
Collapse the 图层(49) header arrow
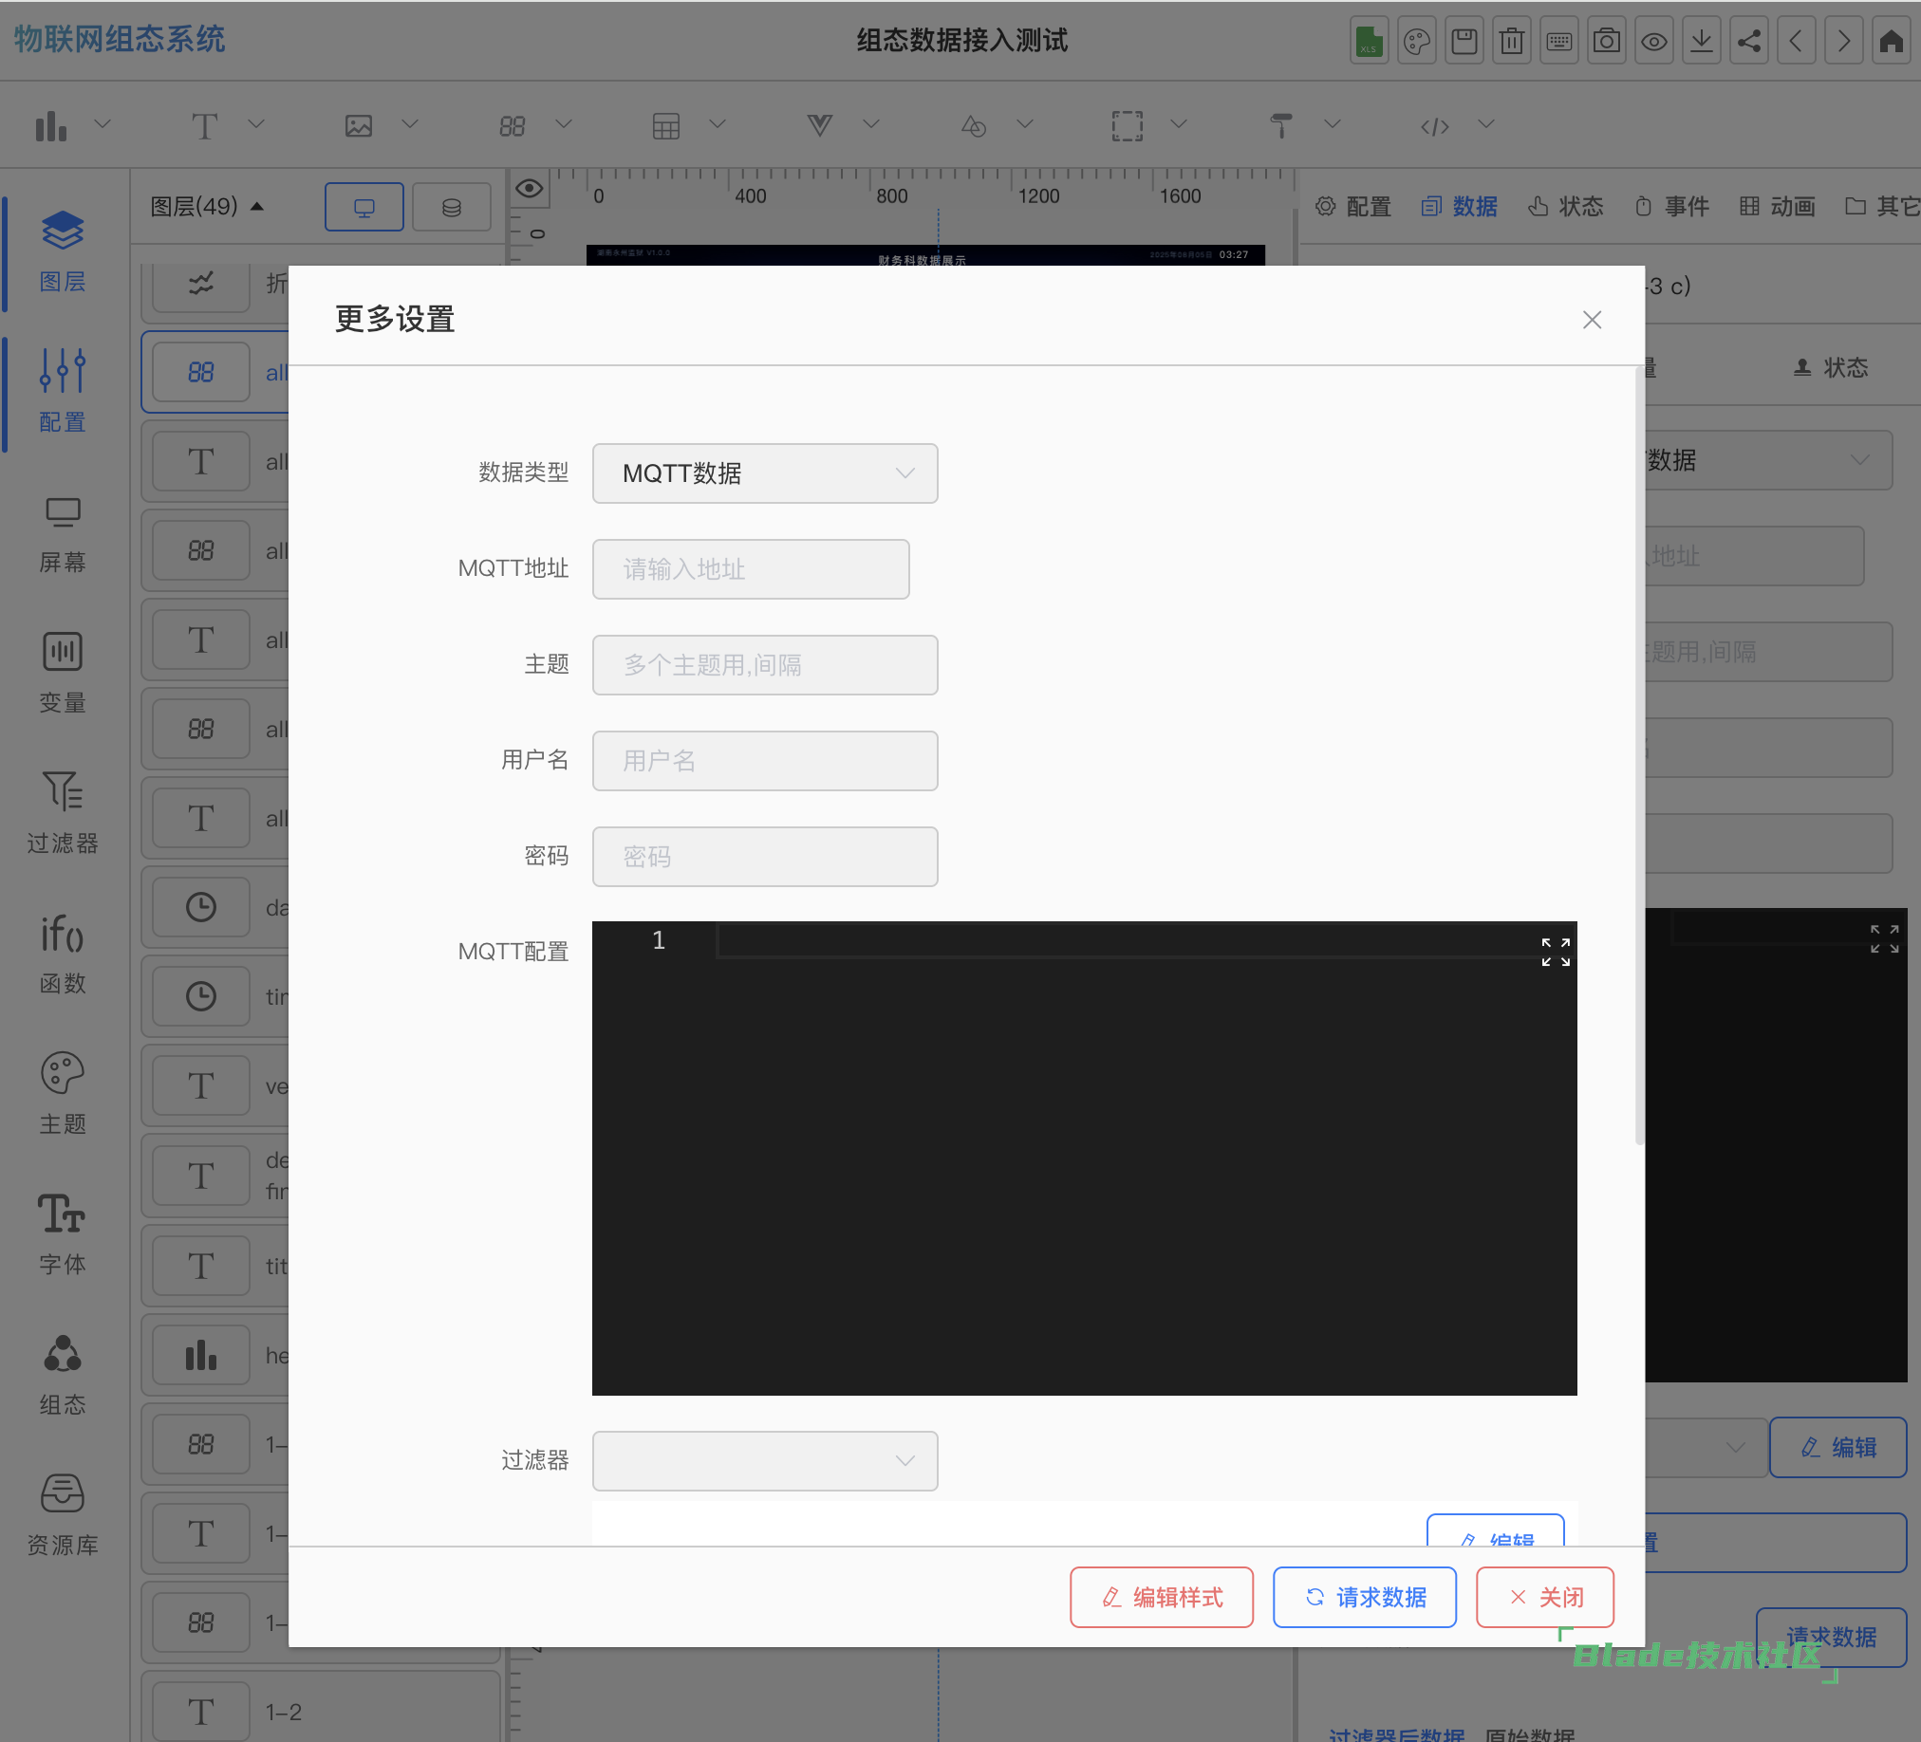257,207
